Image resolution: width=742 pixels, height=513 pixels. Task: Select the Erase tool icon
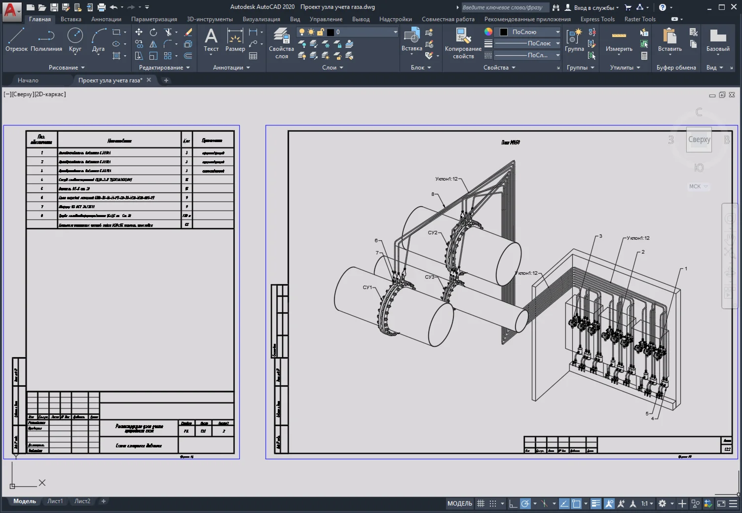(x=188, y=32)
